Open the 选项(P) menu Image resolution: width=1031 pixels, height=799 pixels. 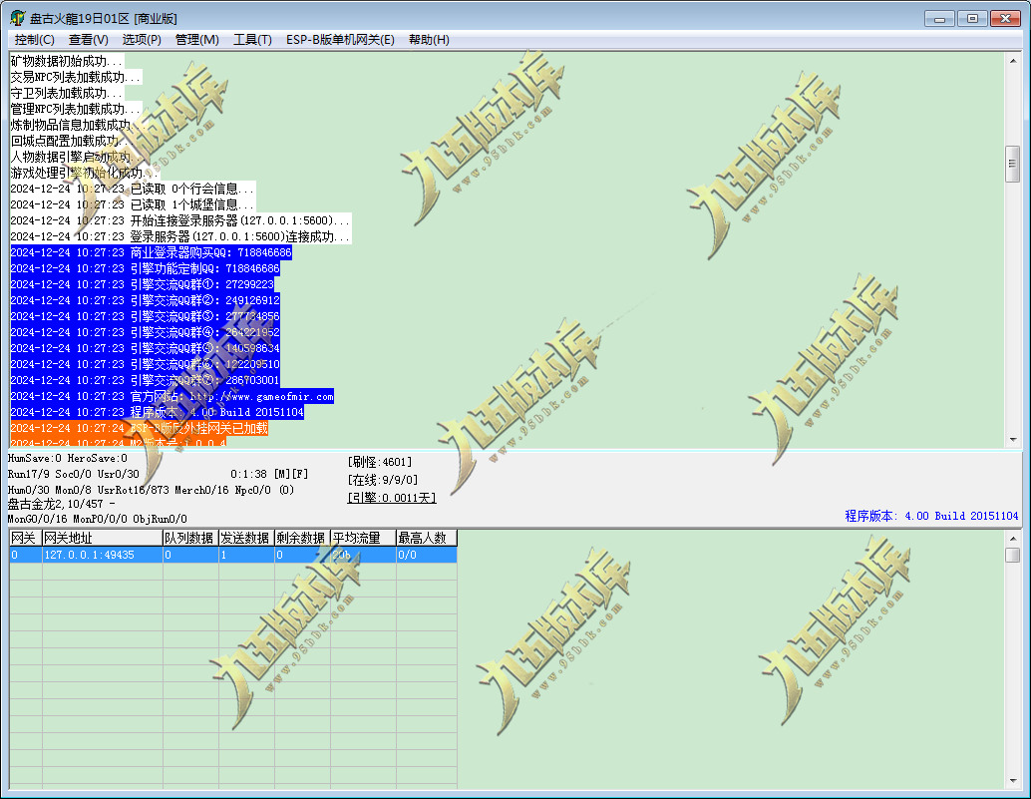pyautogui.click(x=142, y=40)
